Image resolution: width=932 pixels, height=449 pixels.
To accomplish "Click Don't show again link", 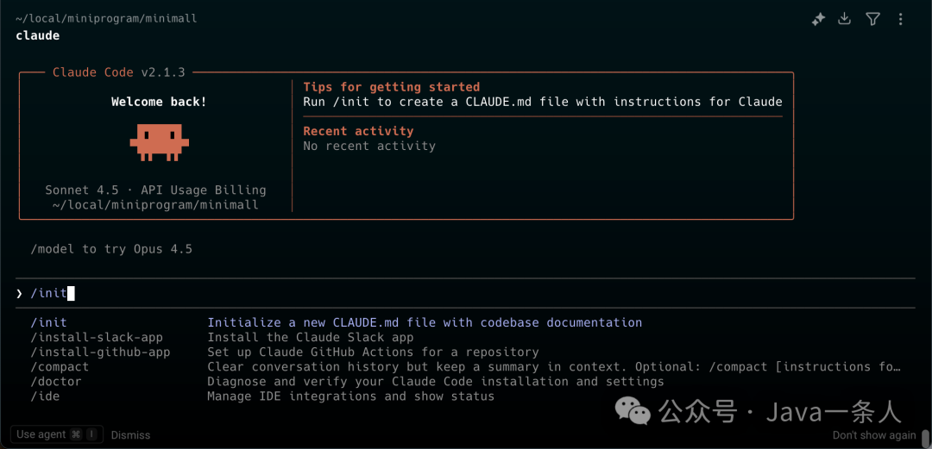I will (874, 435).
